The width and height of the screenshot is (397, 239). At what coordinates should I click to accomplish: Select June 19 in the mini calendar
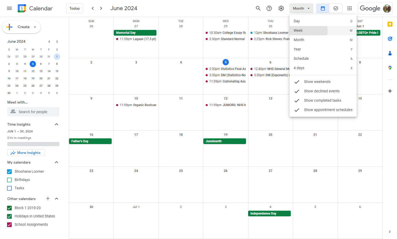point(33,78)
